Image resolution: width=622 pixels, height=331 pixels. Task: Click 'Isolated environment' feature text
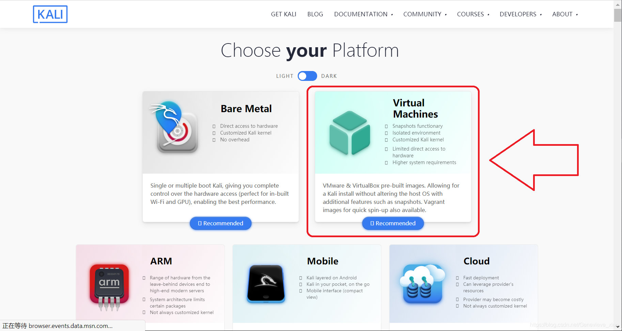pos(416,133)
